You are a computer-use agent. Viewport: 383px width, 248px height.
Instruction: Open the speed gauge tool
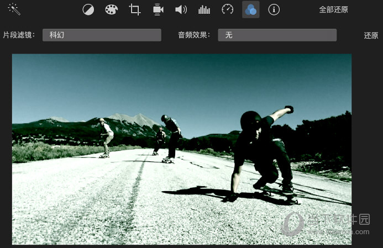[x=227, y=9]
